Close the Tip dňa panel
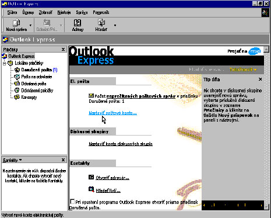The height and width of the screenshot is (218, 271). click(x=261, y=79)
